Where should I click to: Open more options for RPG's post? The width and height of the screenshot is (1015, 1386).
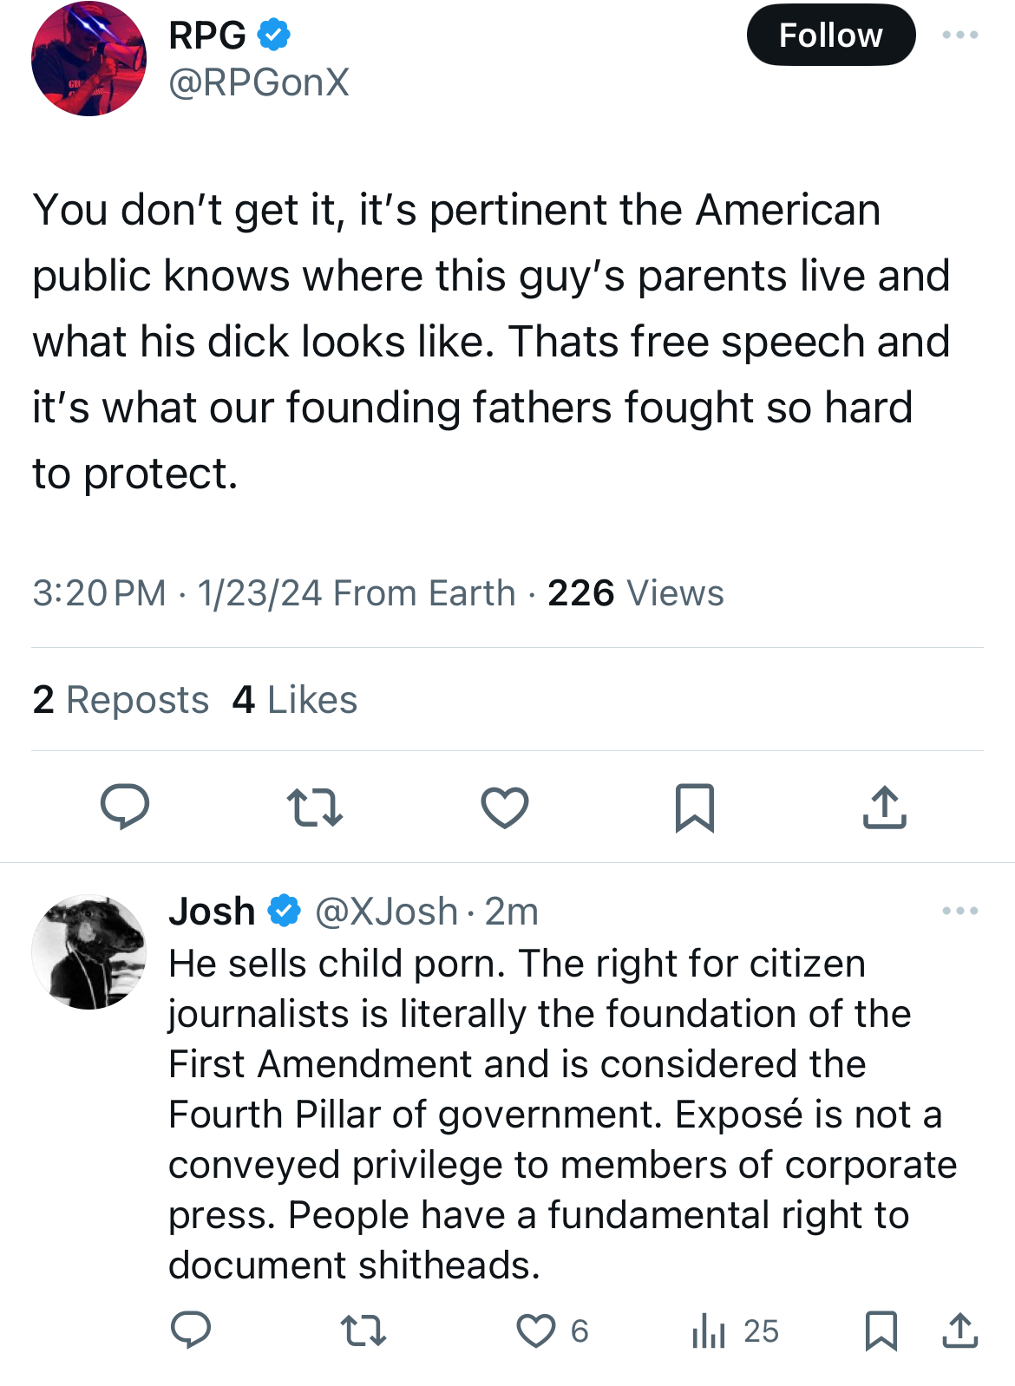tap(960, 35)
